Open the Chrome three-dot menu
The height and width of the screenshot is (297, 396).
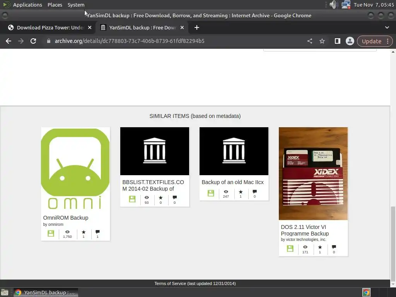point(388,41)
